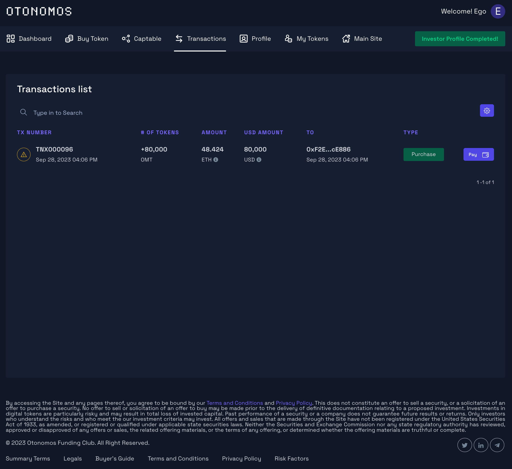Open Terms and Conditions link in disclaimer

click(235, 403)
